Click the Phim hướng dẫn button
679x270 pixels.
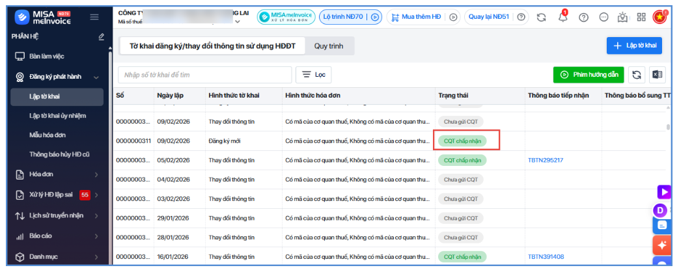click(589, 75)
